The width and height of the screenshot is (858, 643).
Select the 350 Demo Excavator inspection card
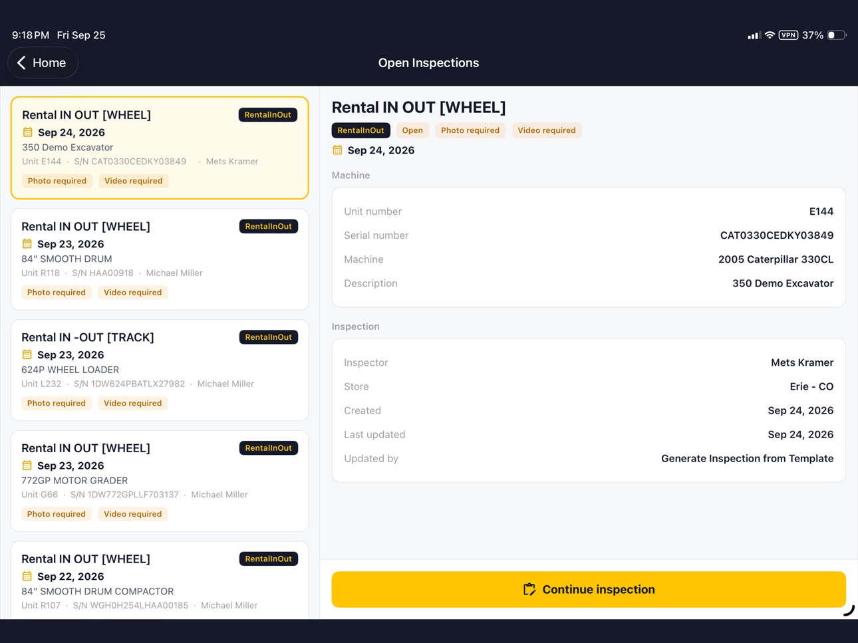160,148
